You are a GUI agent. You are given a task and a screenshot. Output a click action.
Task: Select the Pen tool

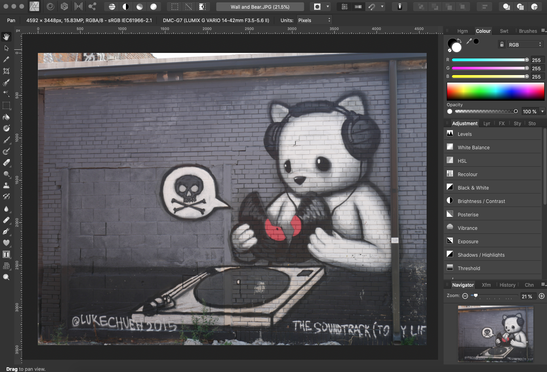tap(6, 231)
